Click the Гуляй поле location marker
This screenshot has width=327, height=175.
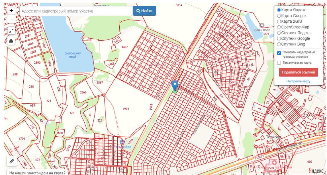(262, 26)
